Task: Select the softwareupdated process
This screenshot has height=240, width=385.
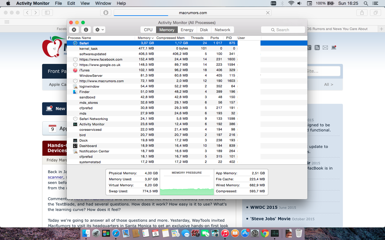Action: point(187,54)
